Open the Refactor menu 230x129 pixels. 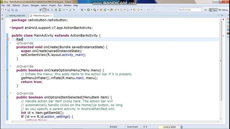(16, 5)
